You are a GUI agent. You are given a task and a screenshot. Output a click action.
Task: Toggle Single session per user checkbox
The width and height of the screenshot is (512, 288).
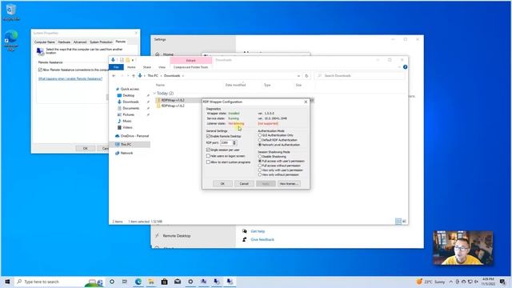(x=208, y=150)
